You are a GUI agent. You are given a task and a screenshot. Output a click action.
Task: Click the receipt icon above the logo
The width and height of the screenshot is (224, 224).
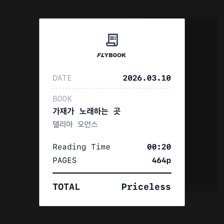112,39
